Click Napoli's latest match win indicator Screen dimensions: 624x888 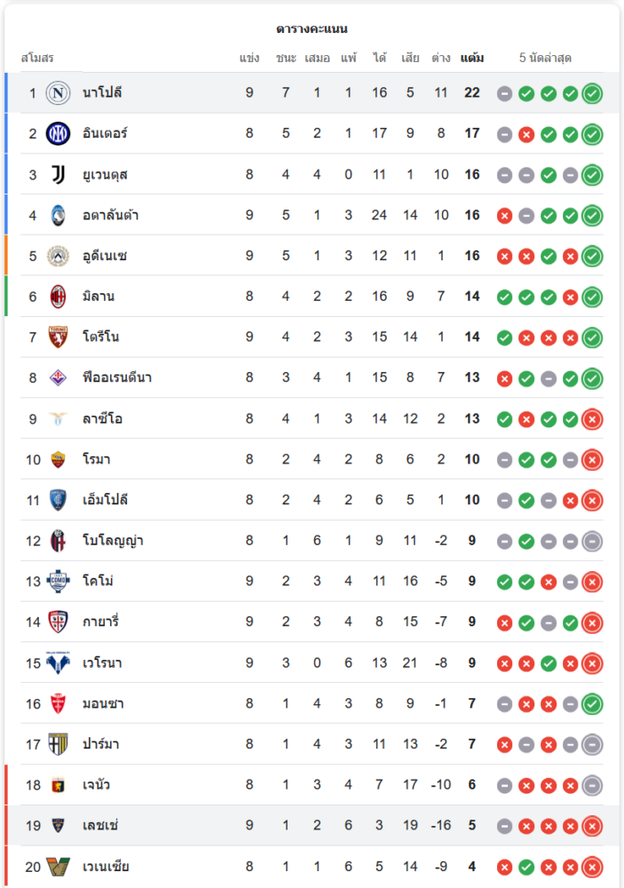(592, 93)
